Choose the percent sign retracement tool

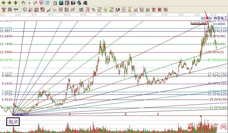tap(94, 10)
